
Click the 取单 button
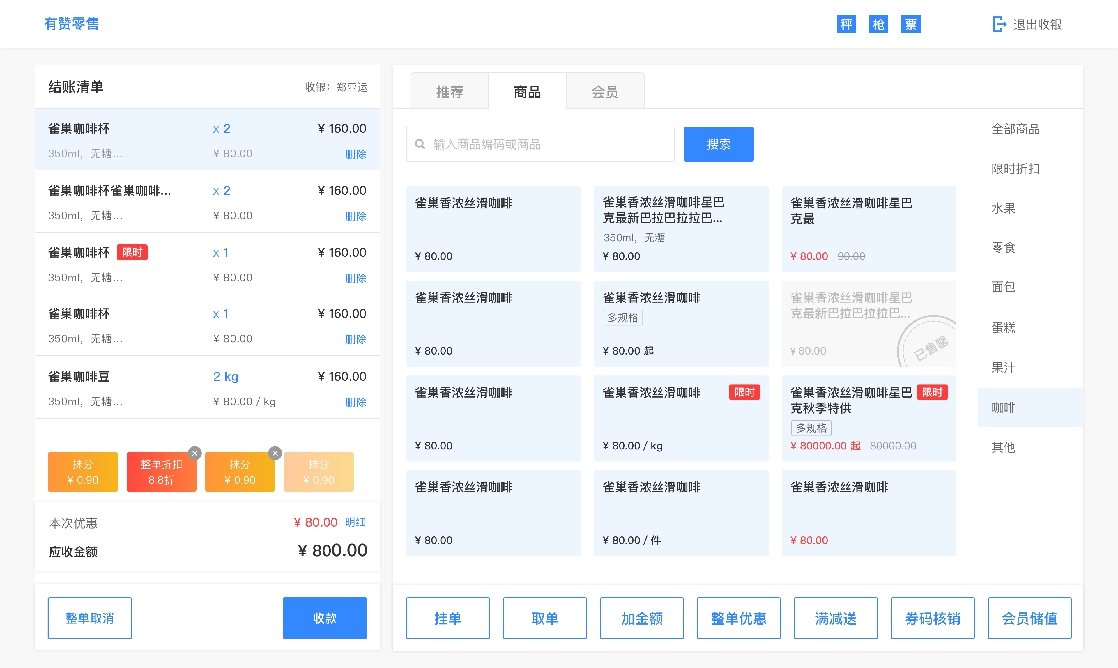tap(545, 618)
